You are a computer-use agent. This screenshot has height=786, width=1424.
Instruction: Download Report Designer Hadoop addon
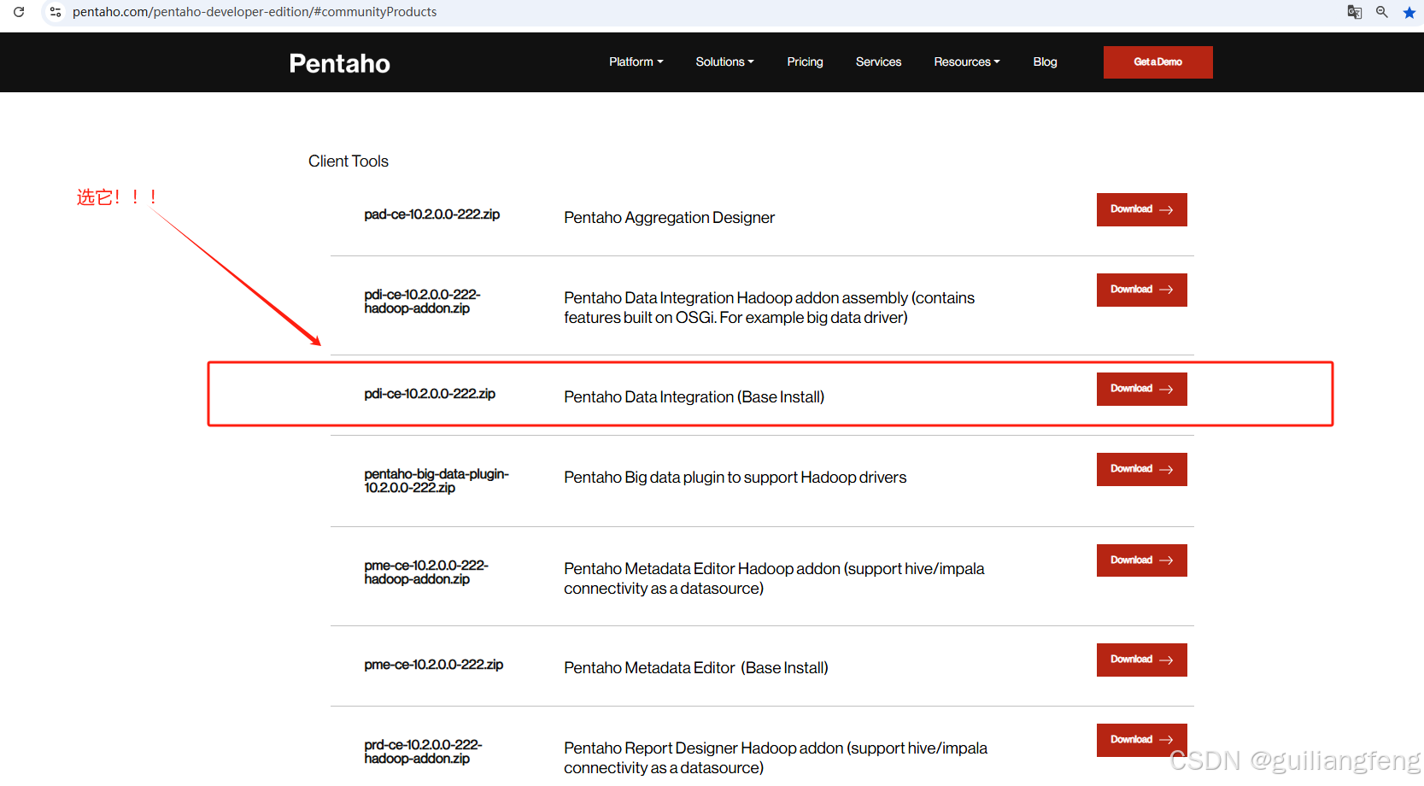click(x=1141, y=740)
